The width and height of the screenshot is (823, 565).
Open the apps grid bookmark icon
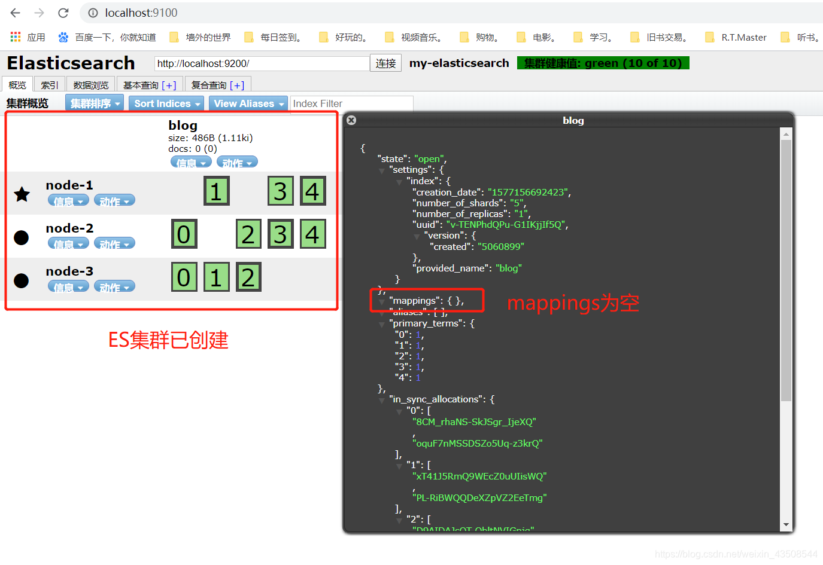pos(16,37)
